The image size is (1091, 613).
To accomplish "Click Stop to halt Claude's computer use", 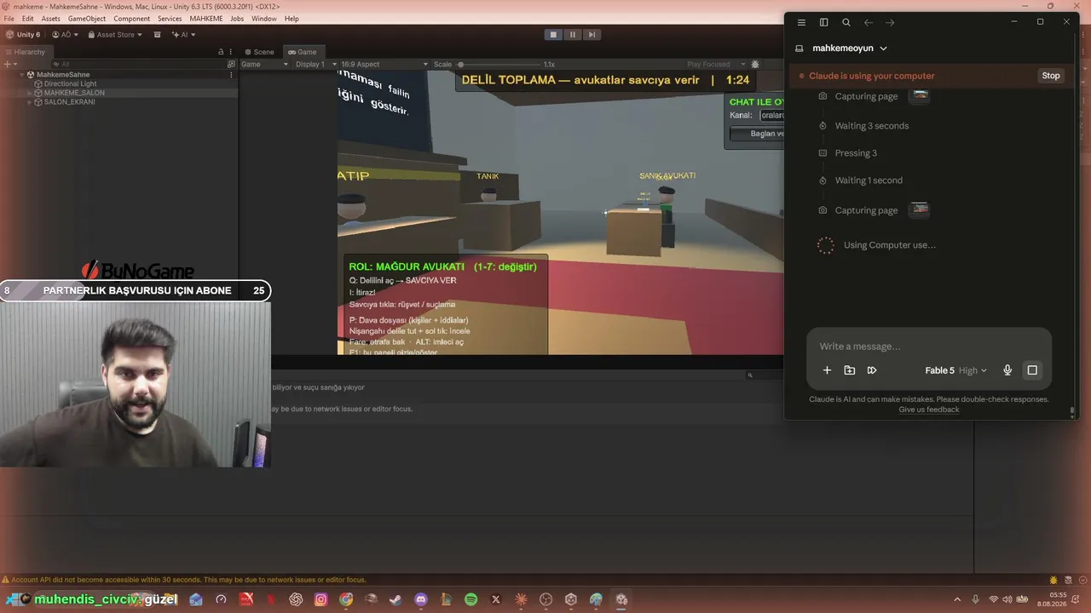I will [x=1051, y=76].
